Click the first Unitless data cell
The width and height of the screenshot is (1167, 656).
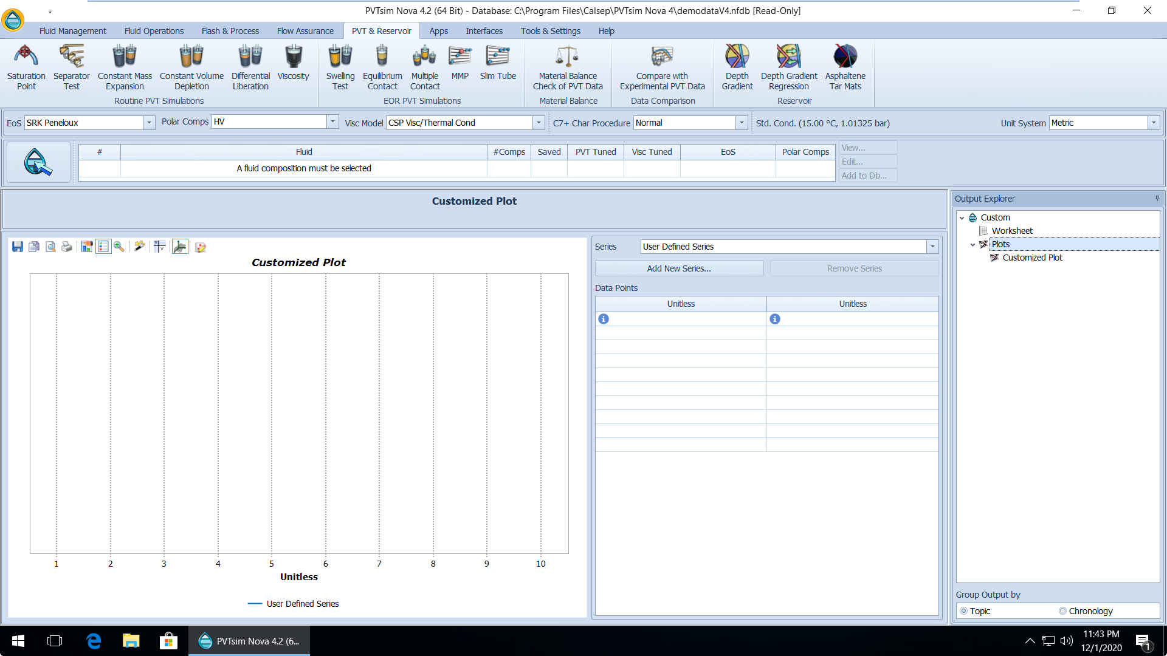tap(681, 319)
